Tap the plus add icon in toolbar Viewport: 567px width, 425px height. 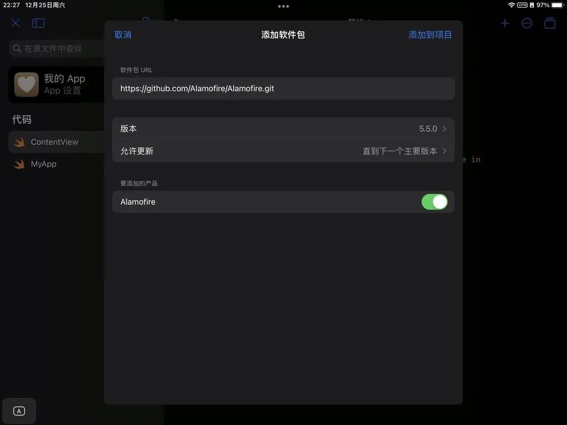point(505,23)
